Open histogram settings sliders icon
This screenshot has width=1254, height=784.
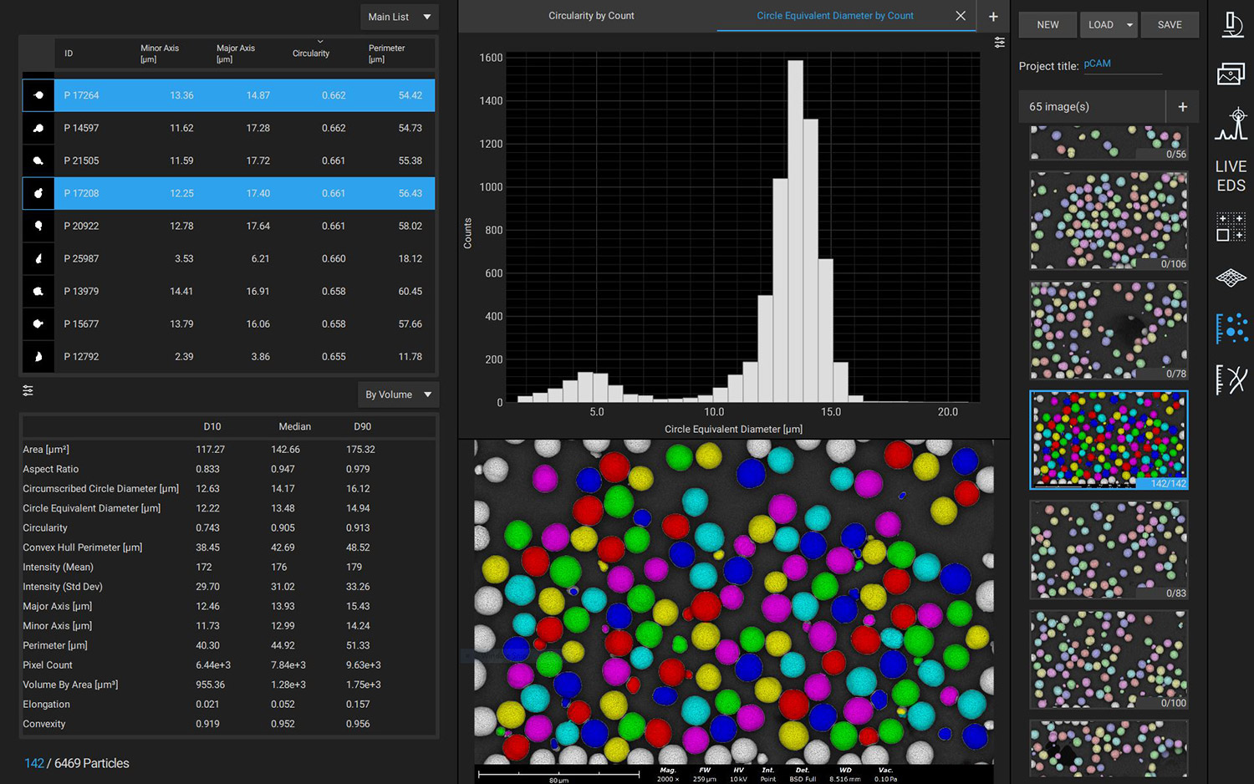pyautogui.click(x=999, y=43)
